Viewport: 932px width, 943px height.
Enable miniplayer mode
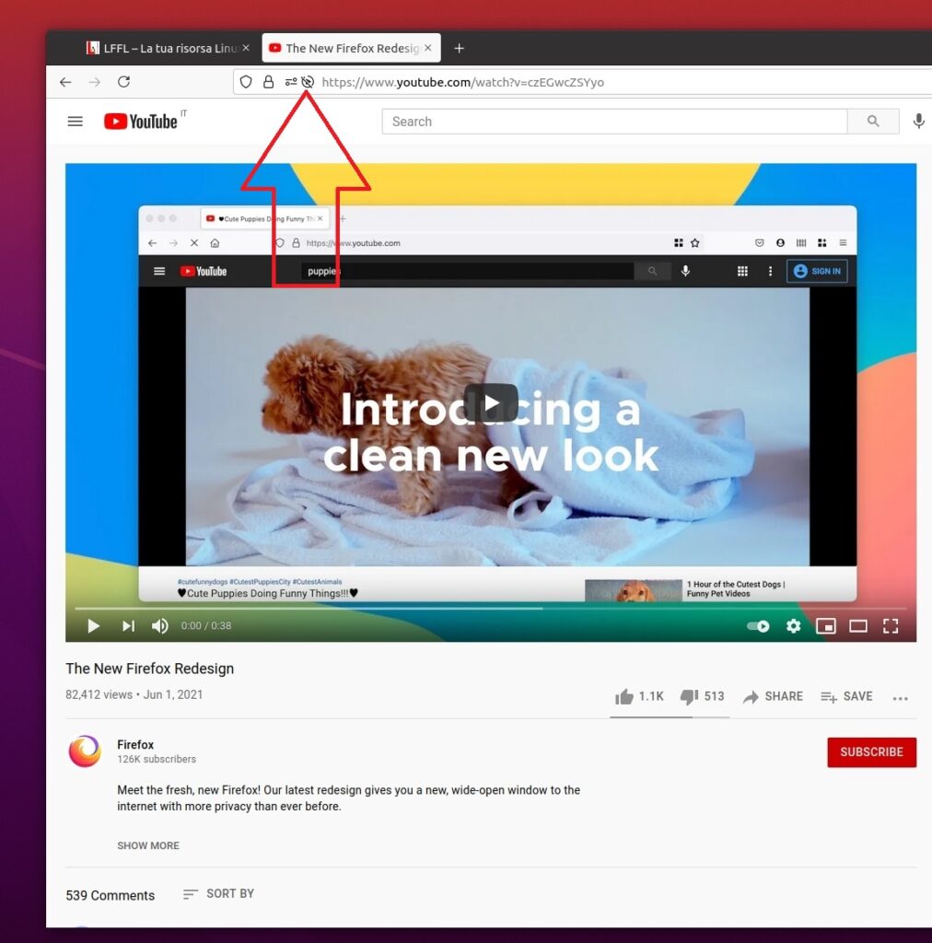point(825,626)
